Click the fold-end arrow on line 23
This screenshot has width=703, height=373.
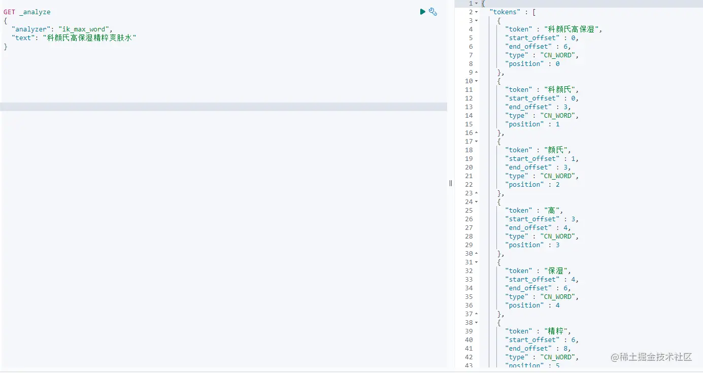(477, 193)
